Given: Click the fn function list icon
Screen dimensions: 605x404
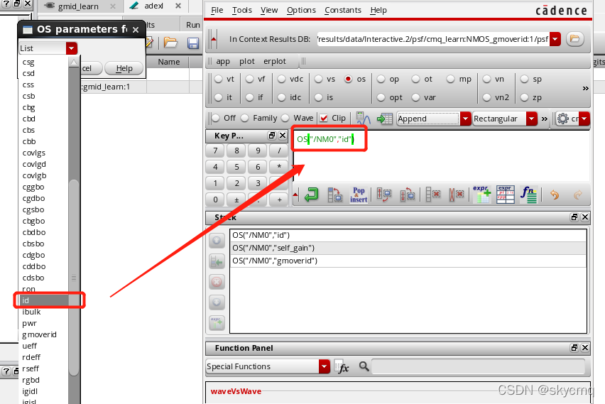Looking at the screenshot, I should pos(528,195).
